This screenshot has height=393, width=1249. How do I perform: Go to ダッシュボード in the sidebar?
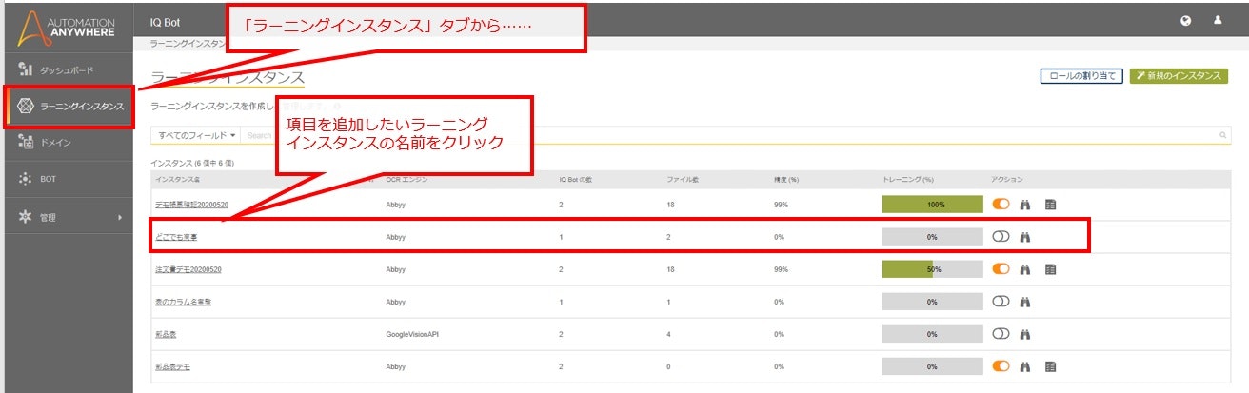click(x=67, y=70)
